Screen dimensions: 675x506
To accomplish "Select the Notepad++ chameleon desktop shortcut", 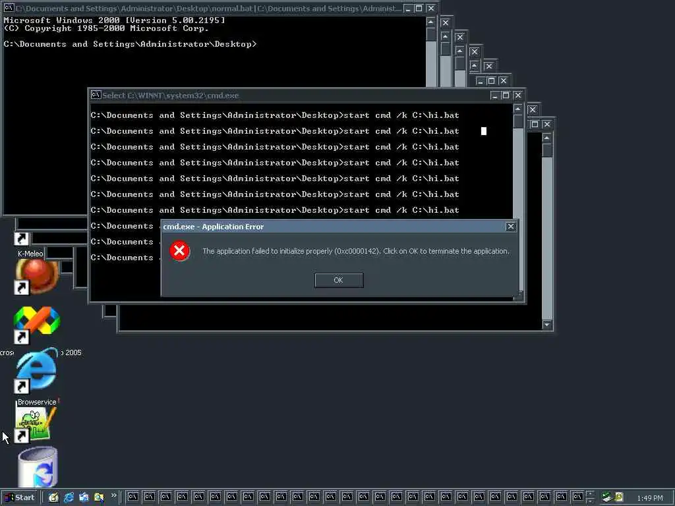I will (37, 425).
